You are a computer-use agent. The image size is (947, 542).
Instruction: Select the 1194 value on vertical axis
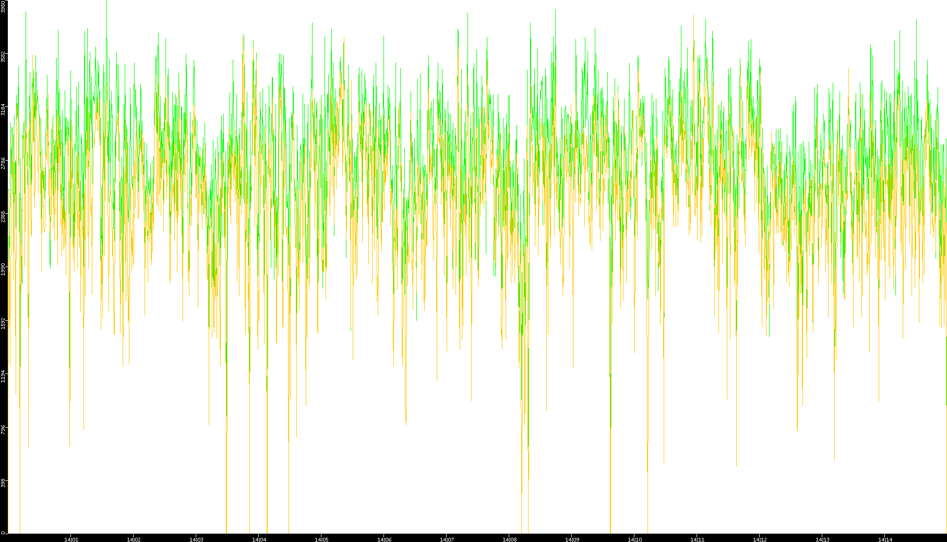[4, 376]
